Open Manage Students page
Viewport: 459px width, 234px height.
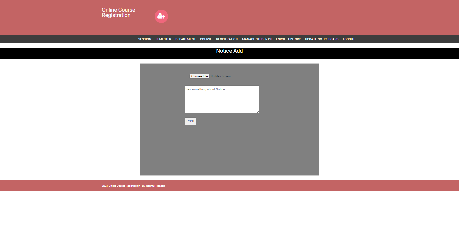pos(257,39)
